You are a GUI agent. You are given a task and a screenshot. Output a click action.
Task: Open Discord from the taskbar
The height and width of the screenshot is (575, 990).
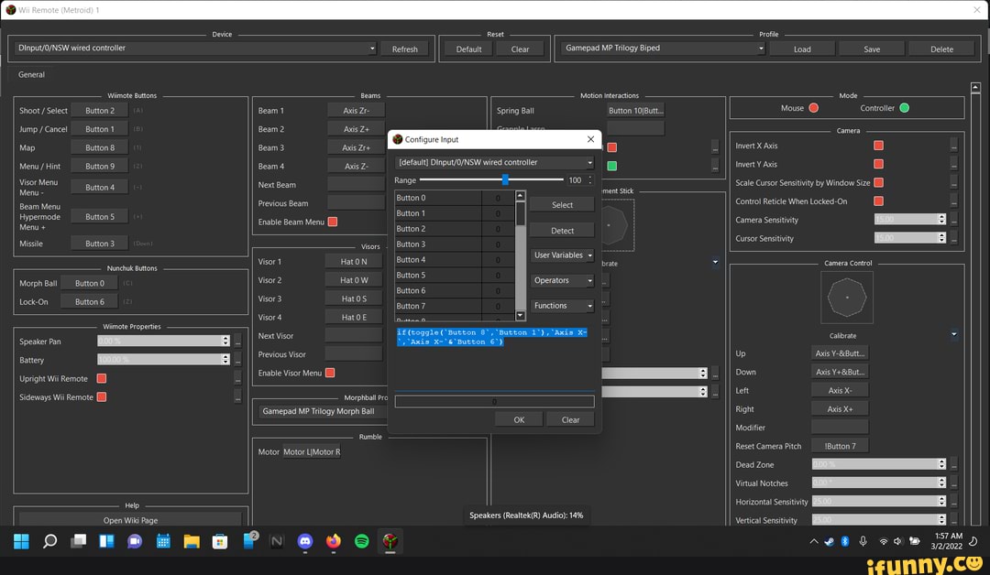point(305,541)
